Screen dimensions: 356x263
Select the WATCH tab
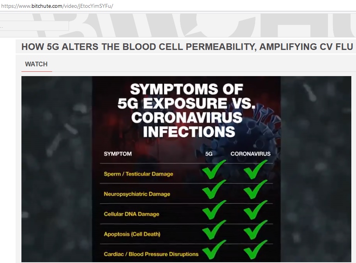[x=36, y=64]
